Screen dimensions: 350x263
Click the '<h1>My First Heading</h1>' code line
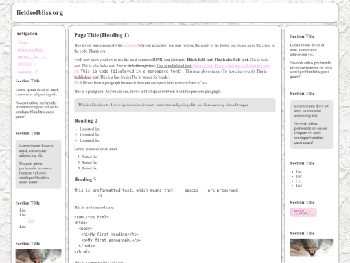[x=110, y=234]
